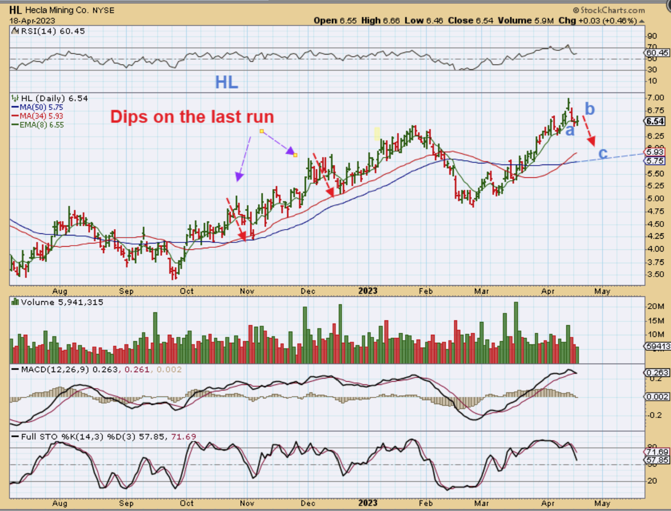671x511 pixels.
Task: Open the StockCharts.com attribution link
Action: pyautogui.click(x=609, y=10)
